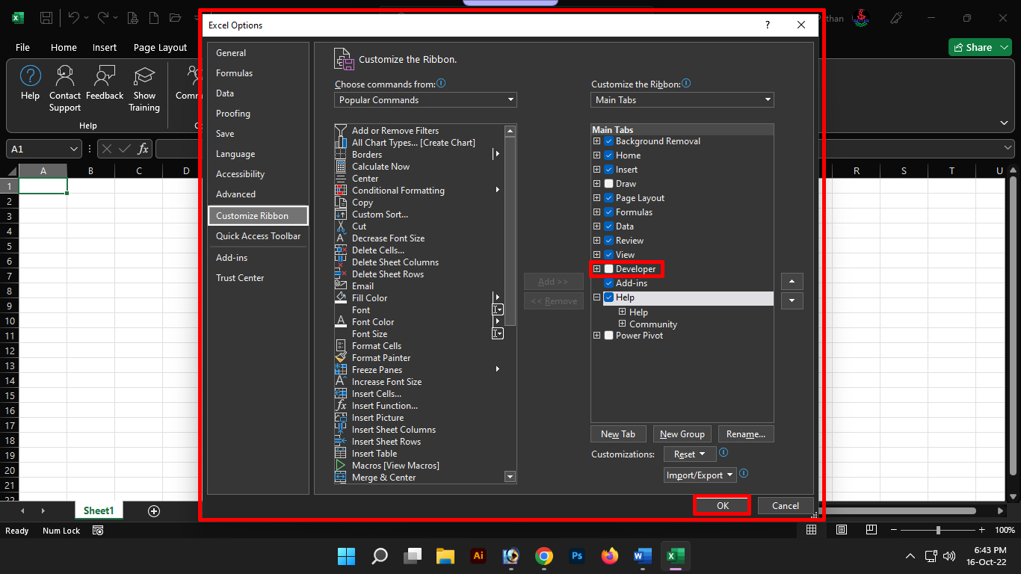Click the zoom slider in status bar
This screenshot has height=574, width=1021.
click(x=938, y=531)
